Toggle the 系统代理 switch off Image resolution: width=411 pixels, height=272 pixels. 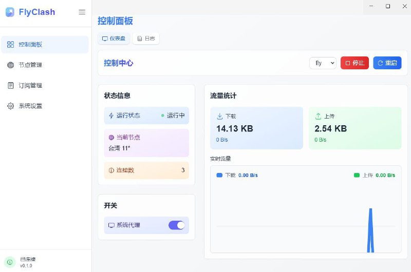click(x=176, y=225)
